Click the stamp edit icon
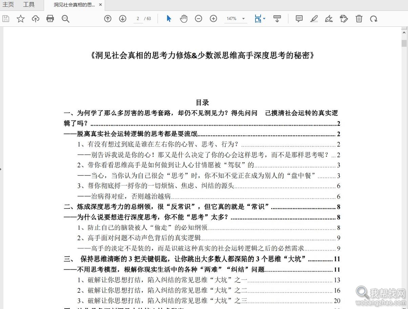The width and height of the screenshot is (408, 309). (x=344, y=19)
